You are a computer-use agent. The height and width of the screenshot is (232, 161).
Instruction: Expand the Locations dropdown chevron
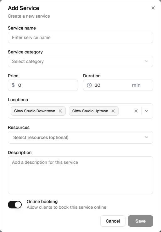point(147,111)
